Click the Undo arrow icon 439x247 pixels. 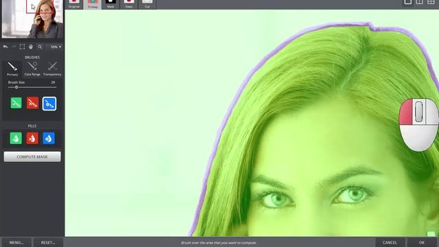click(5, 47)
